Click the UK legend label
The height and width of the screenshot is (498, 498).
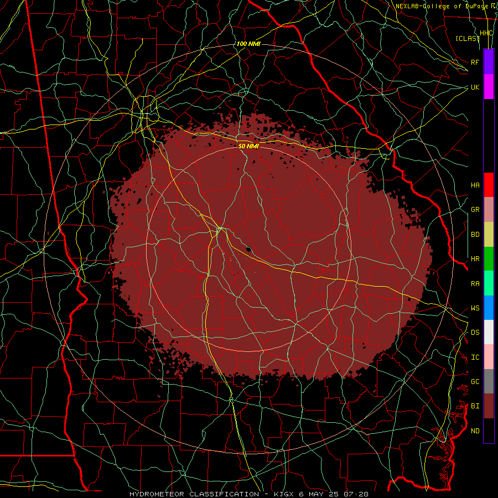[x=475, y=87]
